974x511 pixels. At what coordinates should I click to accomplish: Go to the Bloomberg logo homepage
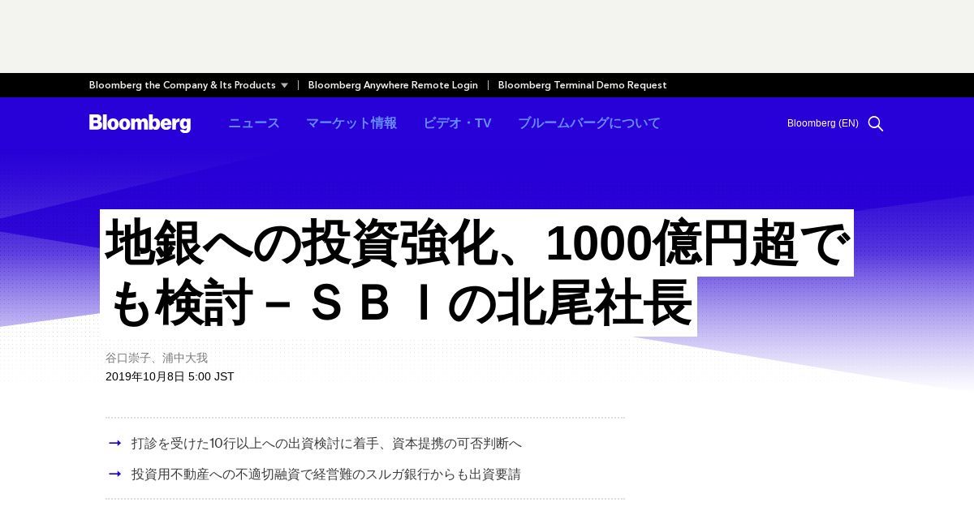click(140, 123)
